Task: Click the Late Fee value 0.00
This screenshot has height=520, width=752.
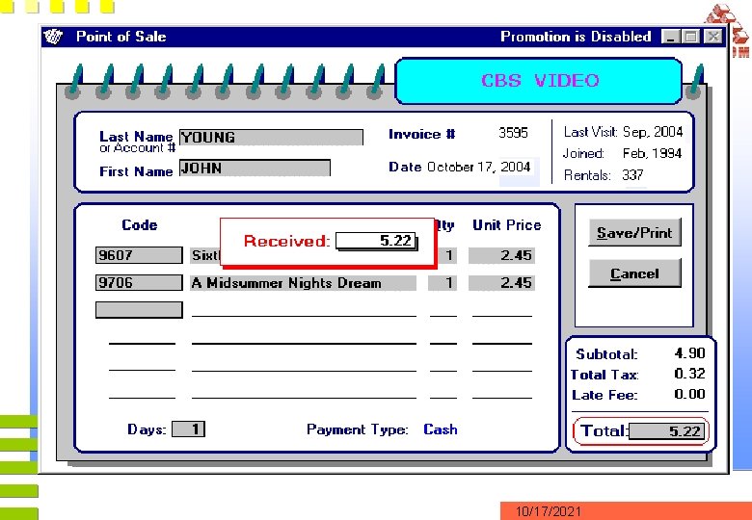Action: point(689,394)
